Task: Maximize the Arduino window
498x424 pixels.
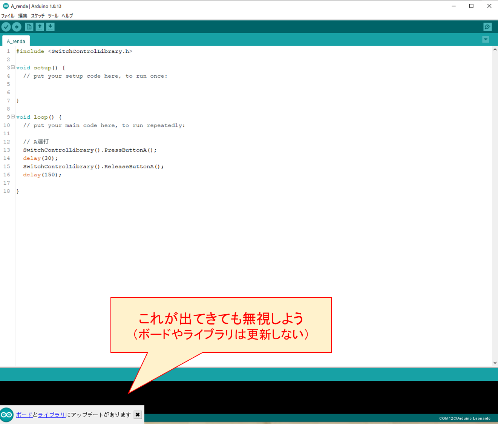Action: [x=471, y=6]
